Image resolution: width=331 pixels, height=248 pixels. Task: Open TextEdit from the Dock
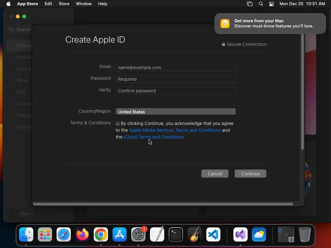[x=157, y=234]
